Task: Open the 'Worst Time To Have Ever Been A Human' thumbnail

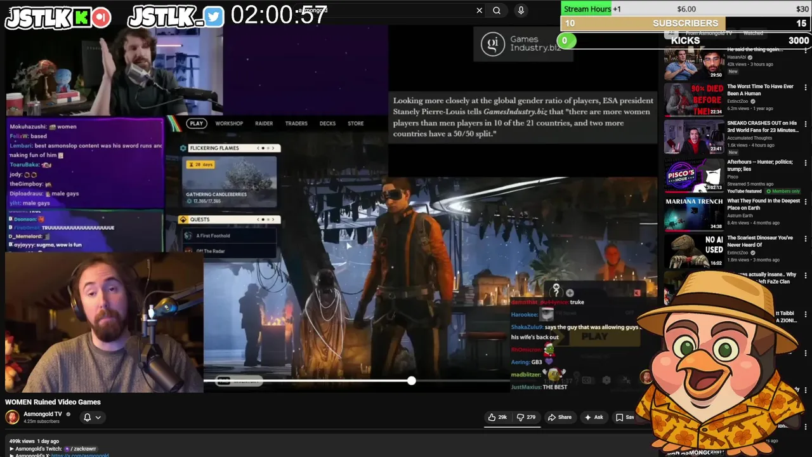Action: 694,100
